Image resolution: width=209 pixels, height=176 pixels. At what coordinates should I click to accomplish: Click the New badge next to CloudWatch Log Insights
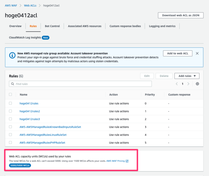pyautogui.click(x=45, y=38)
